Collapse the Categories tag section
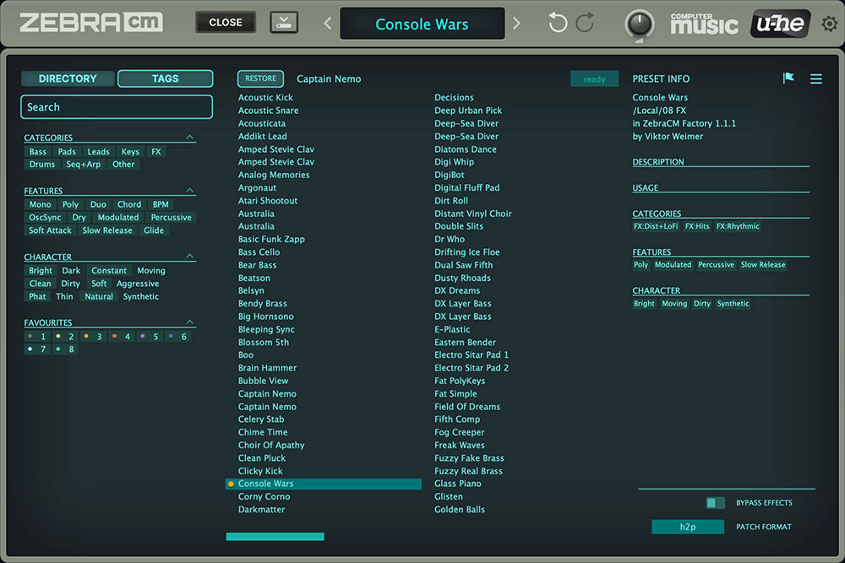 (x=189, y=138)
